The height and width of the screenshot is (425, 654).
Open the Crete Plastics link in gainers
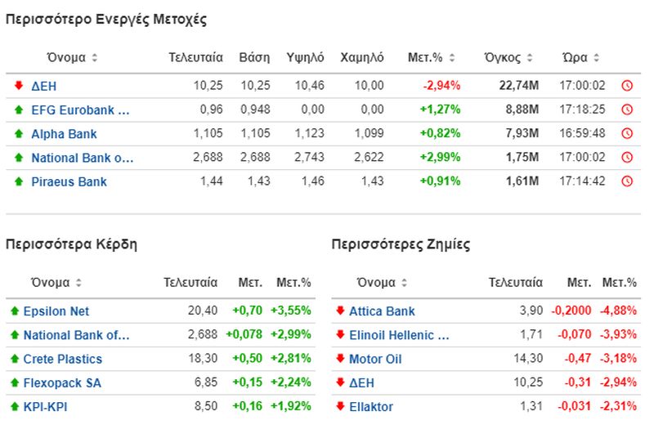(63, 359)
